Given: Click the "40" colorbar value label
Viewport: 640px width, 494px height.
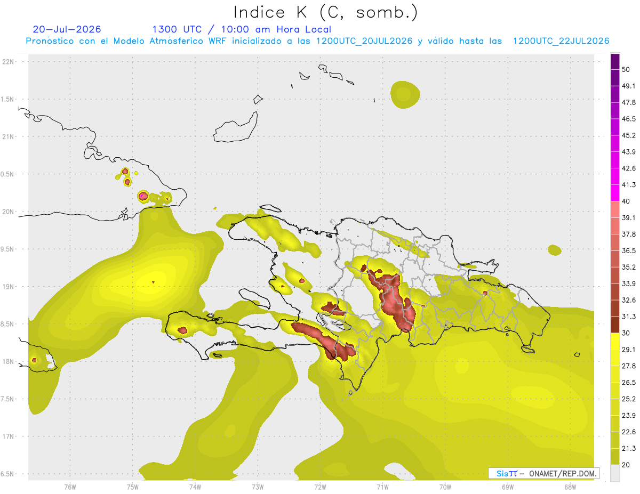Looking at the screenshot, I should [x=627, y=201].
